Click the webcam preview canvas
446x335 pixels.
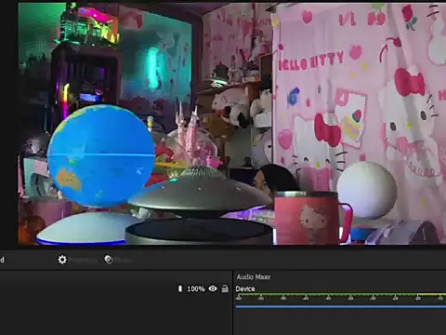click(232, 124)
